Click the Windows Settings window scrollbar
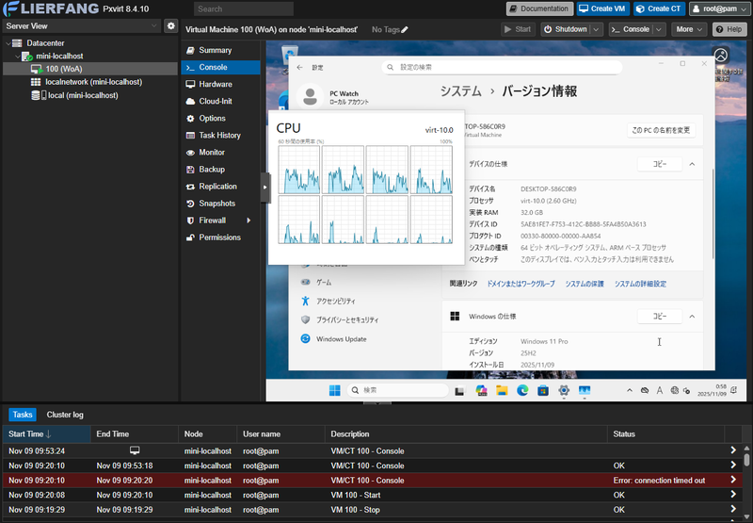753x523 pixels. 713,214
